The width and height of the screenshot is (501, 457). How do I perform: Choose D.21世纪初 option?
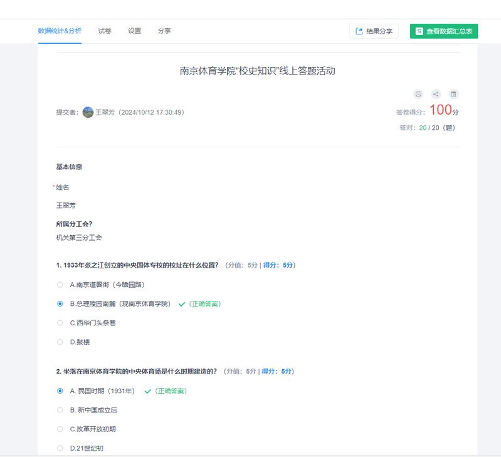tap(60, 448)
